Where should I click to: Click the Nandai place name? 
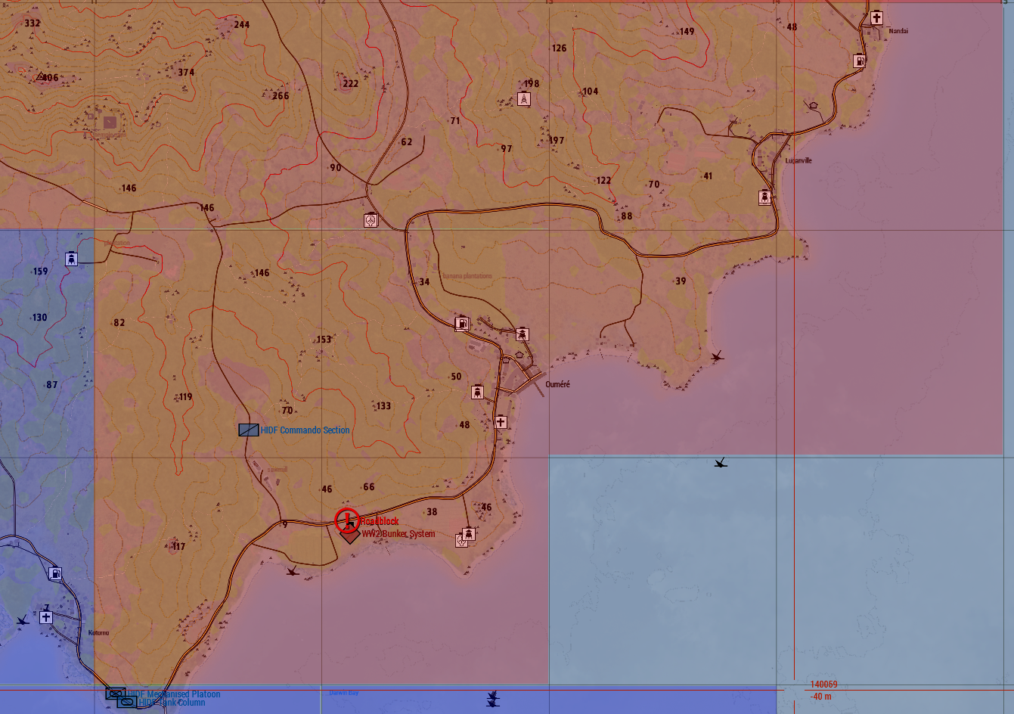[898, 31]
